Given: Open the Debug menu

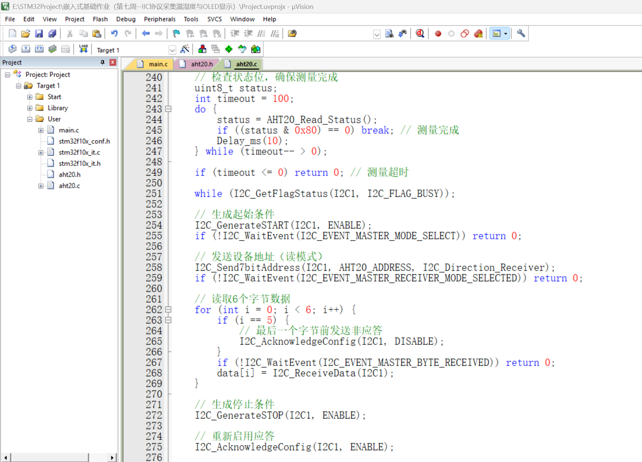Looking at the screenshot, I should [126, 19].
